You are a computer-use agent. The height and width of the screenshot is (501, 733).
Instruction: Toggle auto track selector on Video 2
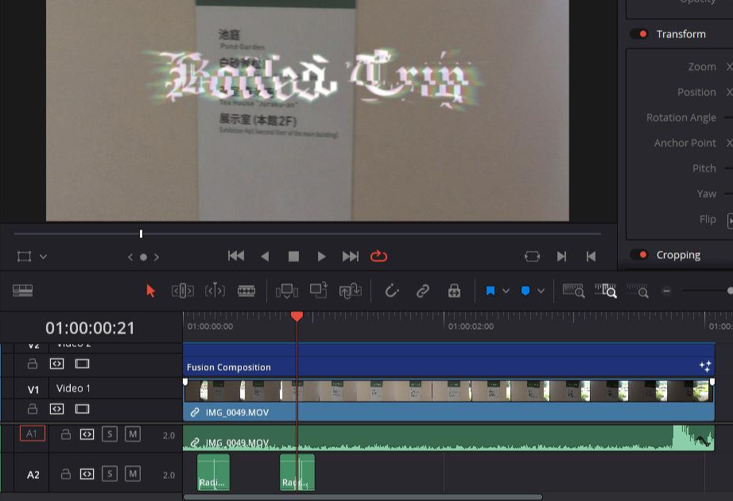click(56, 364)
